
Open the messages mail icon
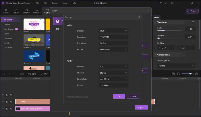pyautogui.click(x=172, y=3)
